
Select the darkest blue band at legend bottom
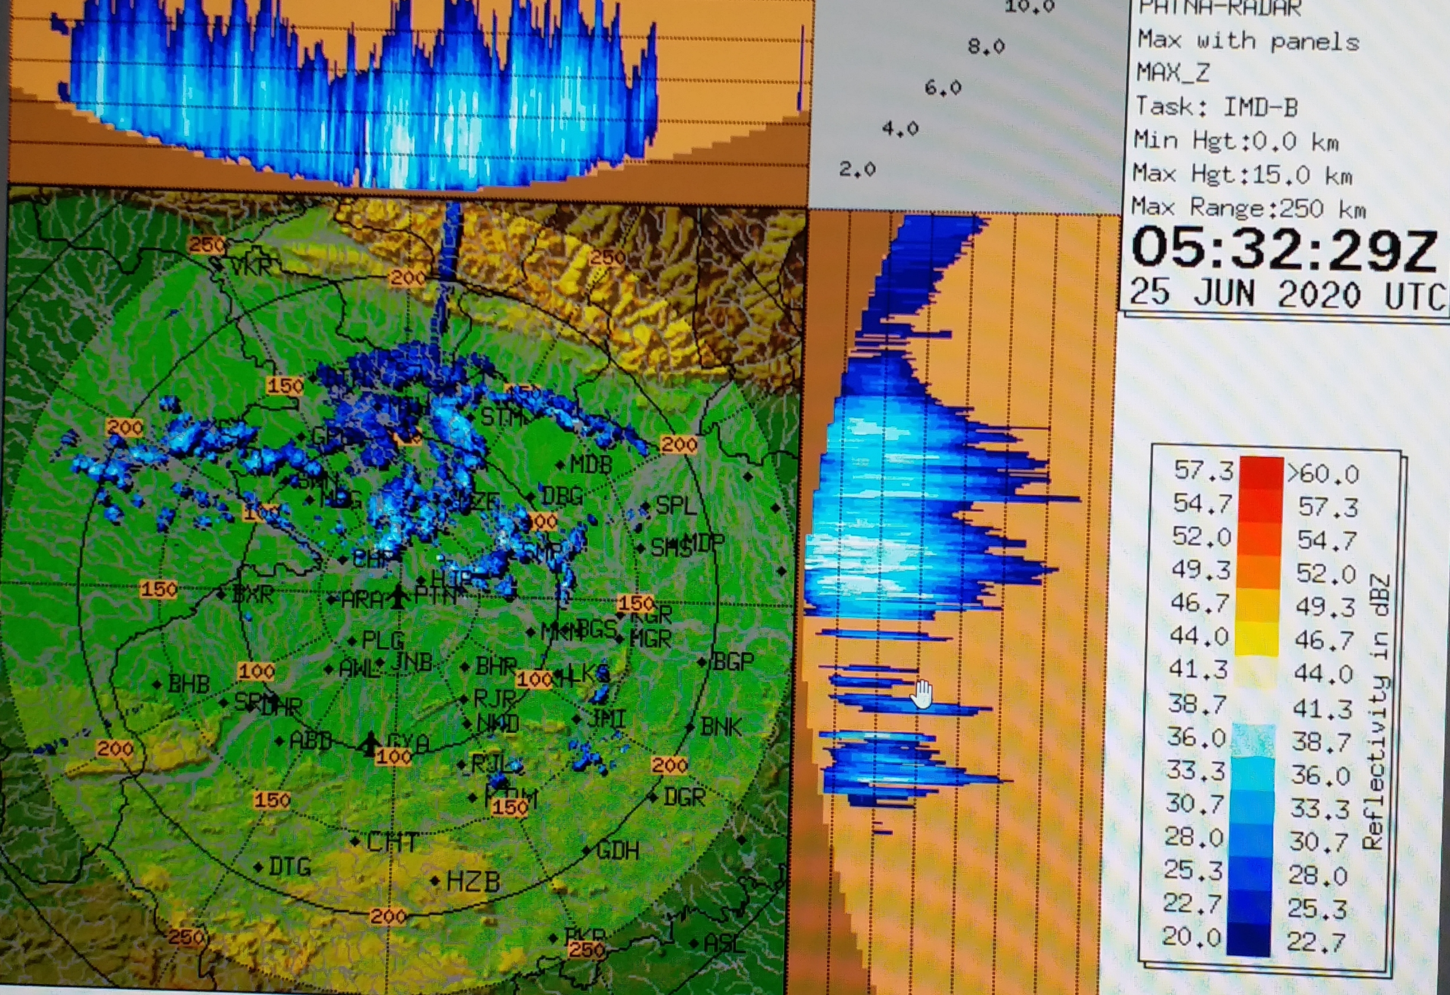point(1248,940)
